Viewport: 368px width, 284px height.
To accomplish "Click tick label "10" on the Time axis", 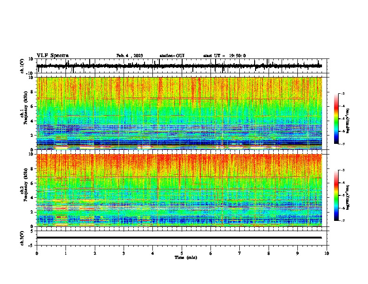I will (327, 253).
